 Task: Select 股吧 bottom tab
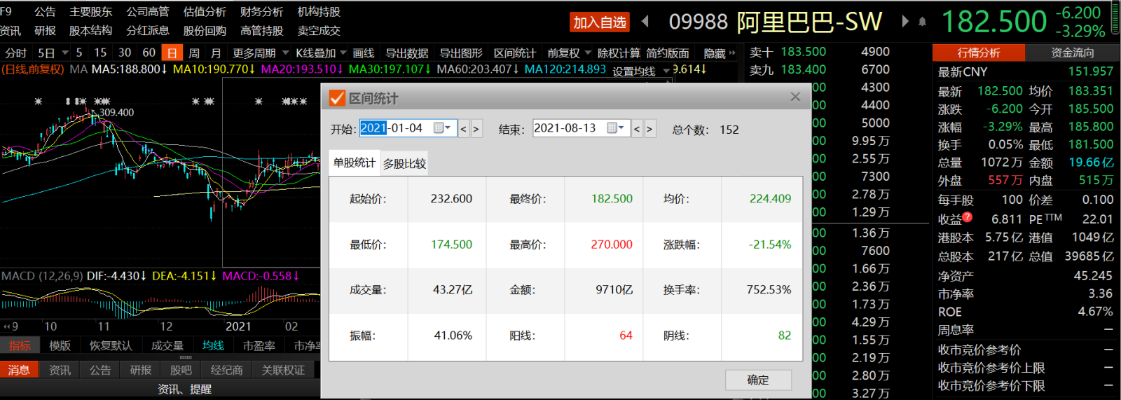(181, 370)
